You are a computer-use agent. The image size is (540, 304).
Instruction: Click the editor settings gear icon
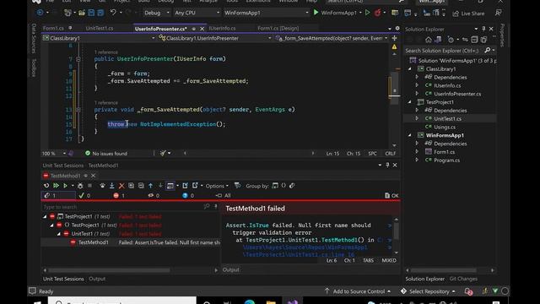pyautogui.click(x=397, y=28)
